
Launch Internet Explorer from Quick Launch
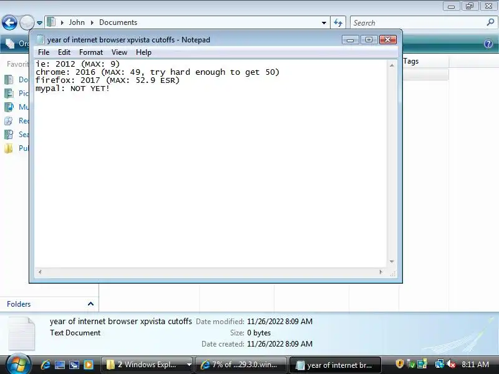(x=46, y=365)
